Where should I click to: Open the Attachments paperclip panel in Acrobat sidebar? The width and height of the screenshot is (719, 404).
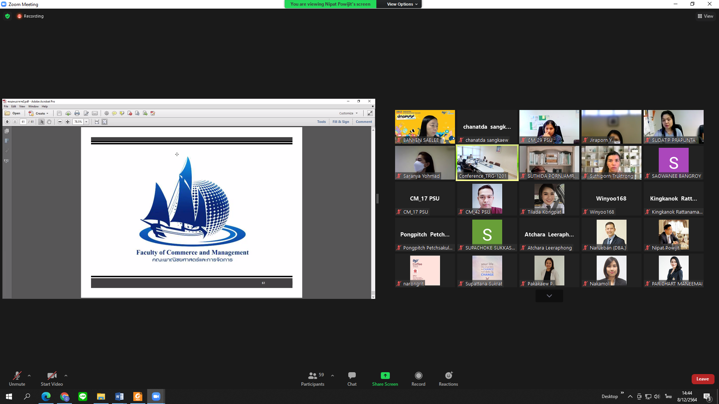pos(7,151)
